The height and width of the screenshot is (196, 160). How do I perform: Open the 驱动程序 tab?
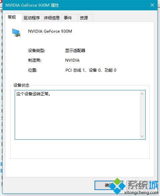tap(32, 18)
